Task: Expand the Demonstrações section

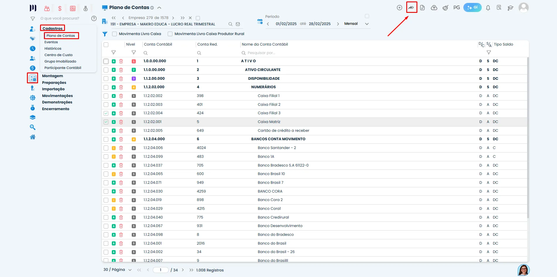Action: tap(57, 102)
